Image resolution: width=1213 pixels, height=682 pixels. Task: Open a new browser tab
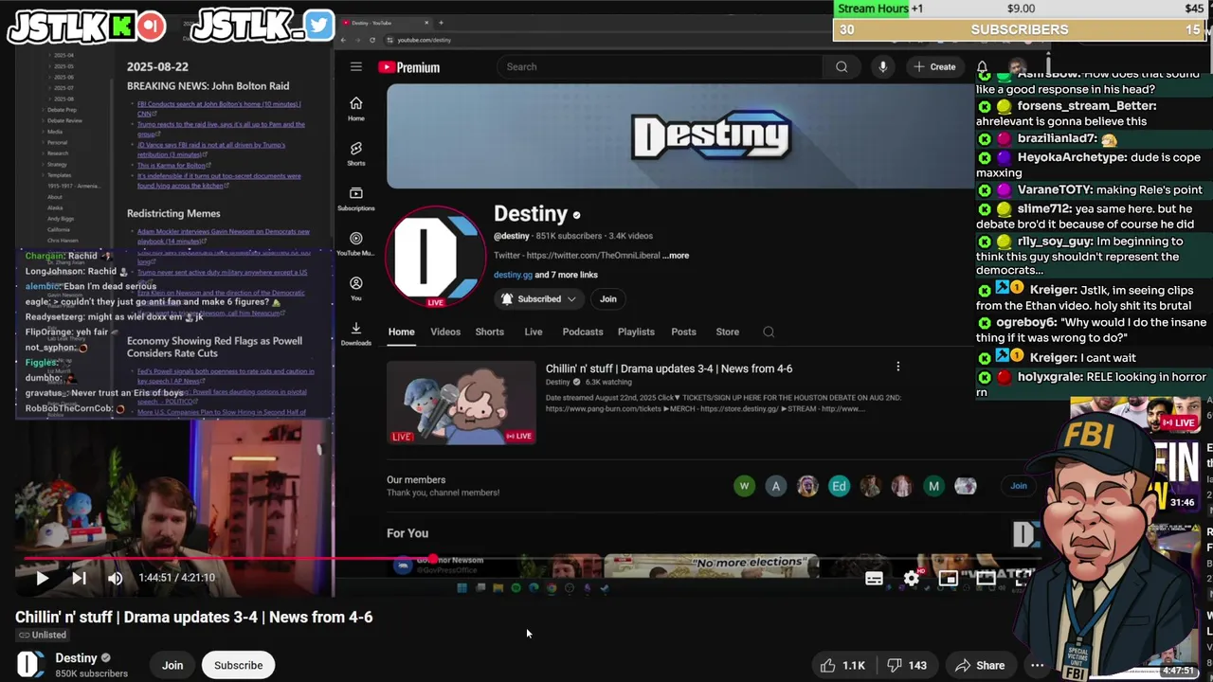click(x=440, y=22)
